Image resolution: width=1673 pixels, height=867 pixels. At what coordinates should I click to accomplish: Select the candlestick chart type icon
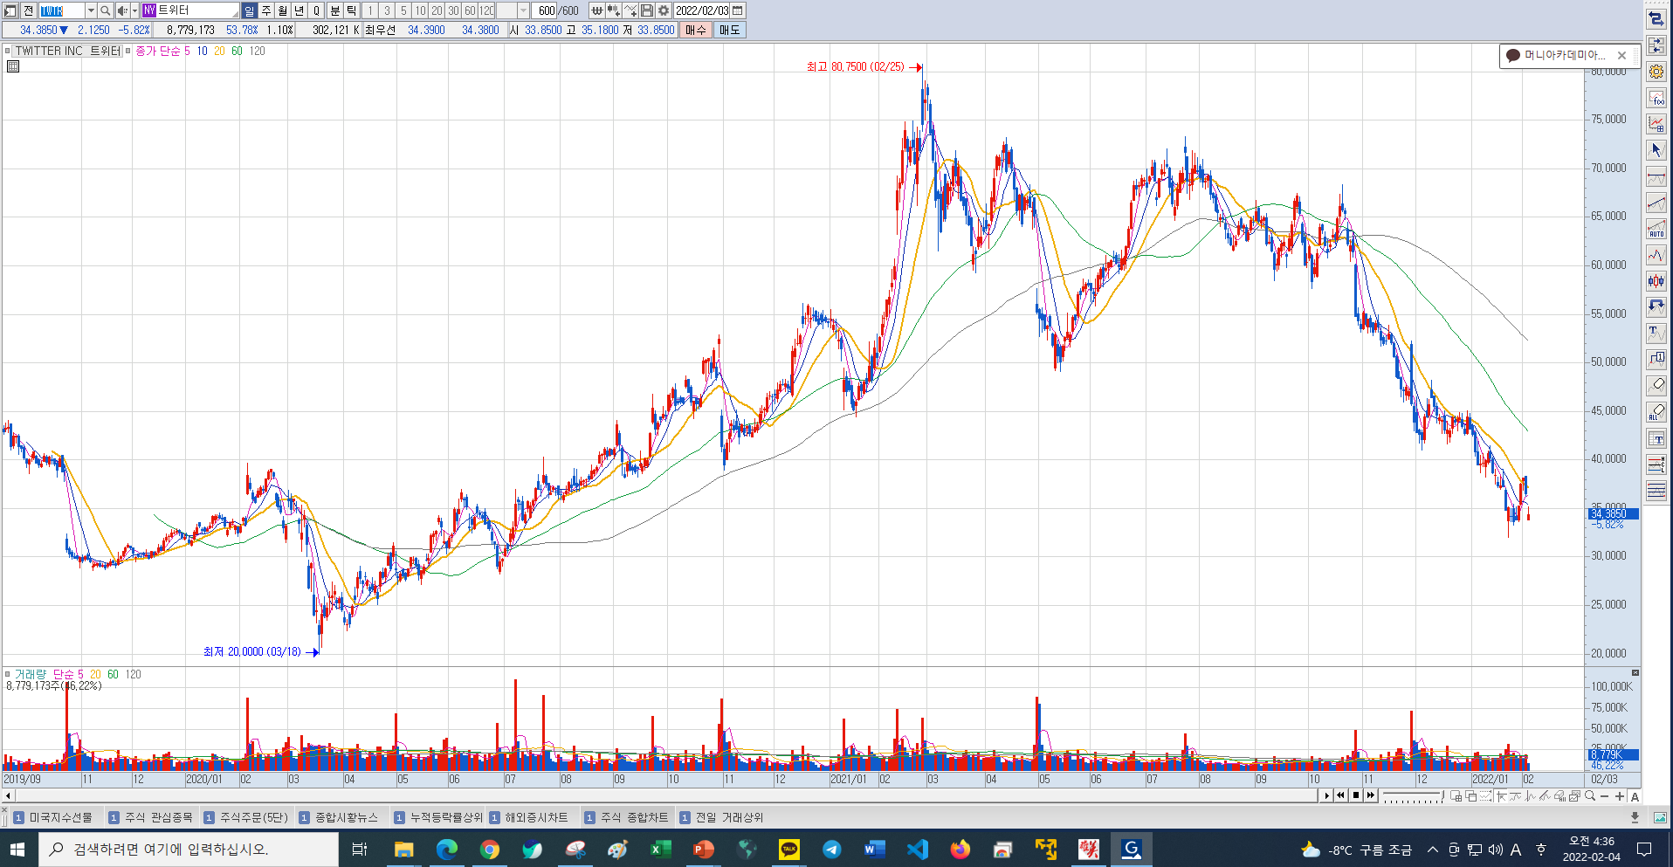point(1656,280)
